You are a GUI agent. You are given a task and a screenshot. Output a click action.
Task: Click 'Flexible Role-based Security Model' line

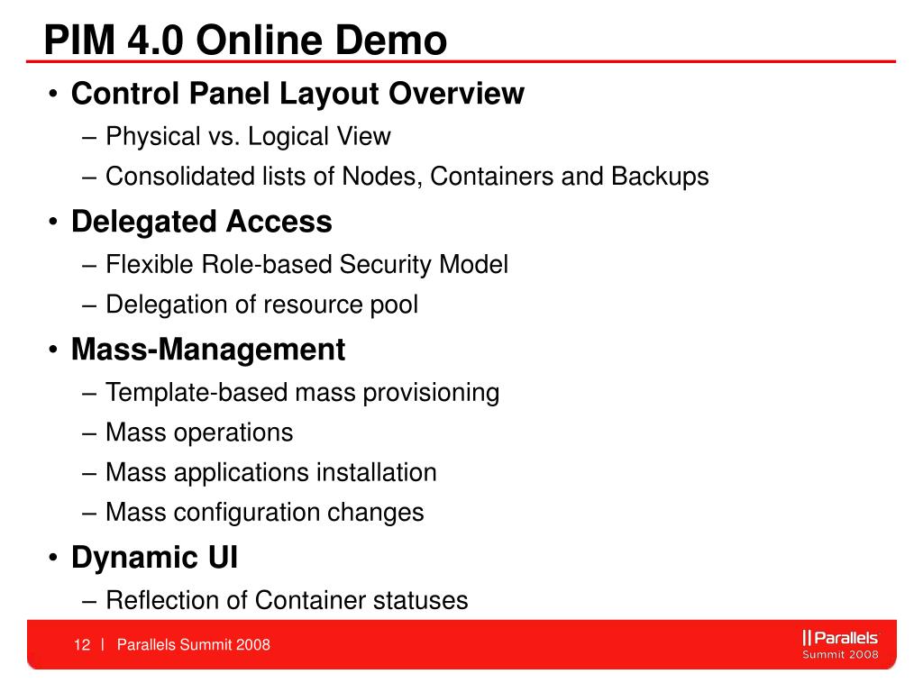click(x=306, y=264)
